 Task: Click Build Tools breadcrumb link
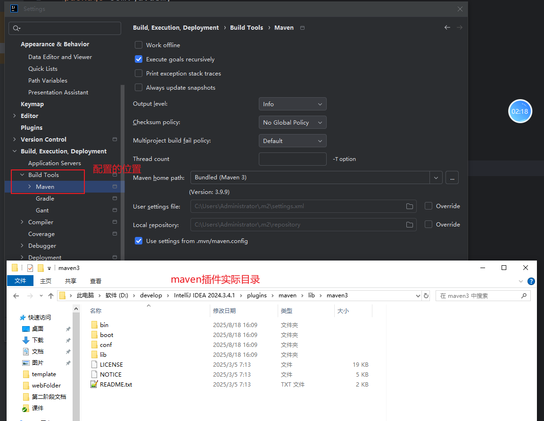247,28
